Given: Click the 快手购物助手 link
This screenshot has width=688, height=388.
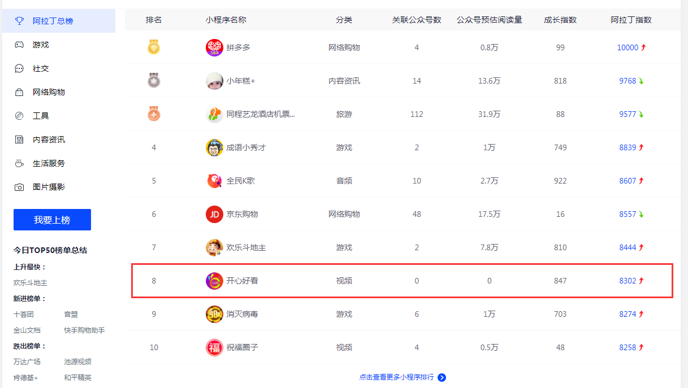Looking at the screenshot, I should click(84, 330).
